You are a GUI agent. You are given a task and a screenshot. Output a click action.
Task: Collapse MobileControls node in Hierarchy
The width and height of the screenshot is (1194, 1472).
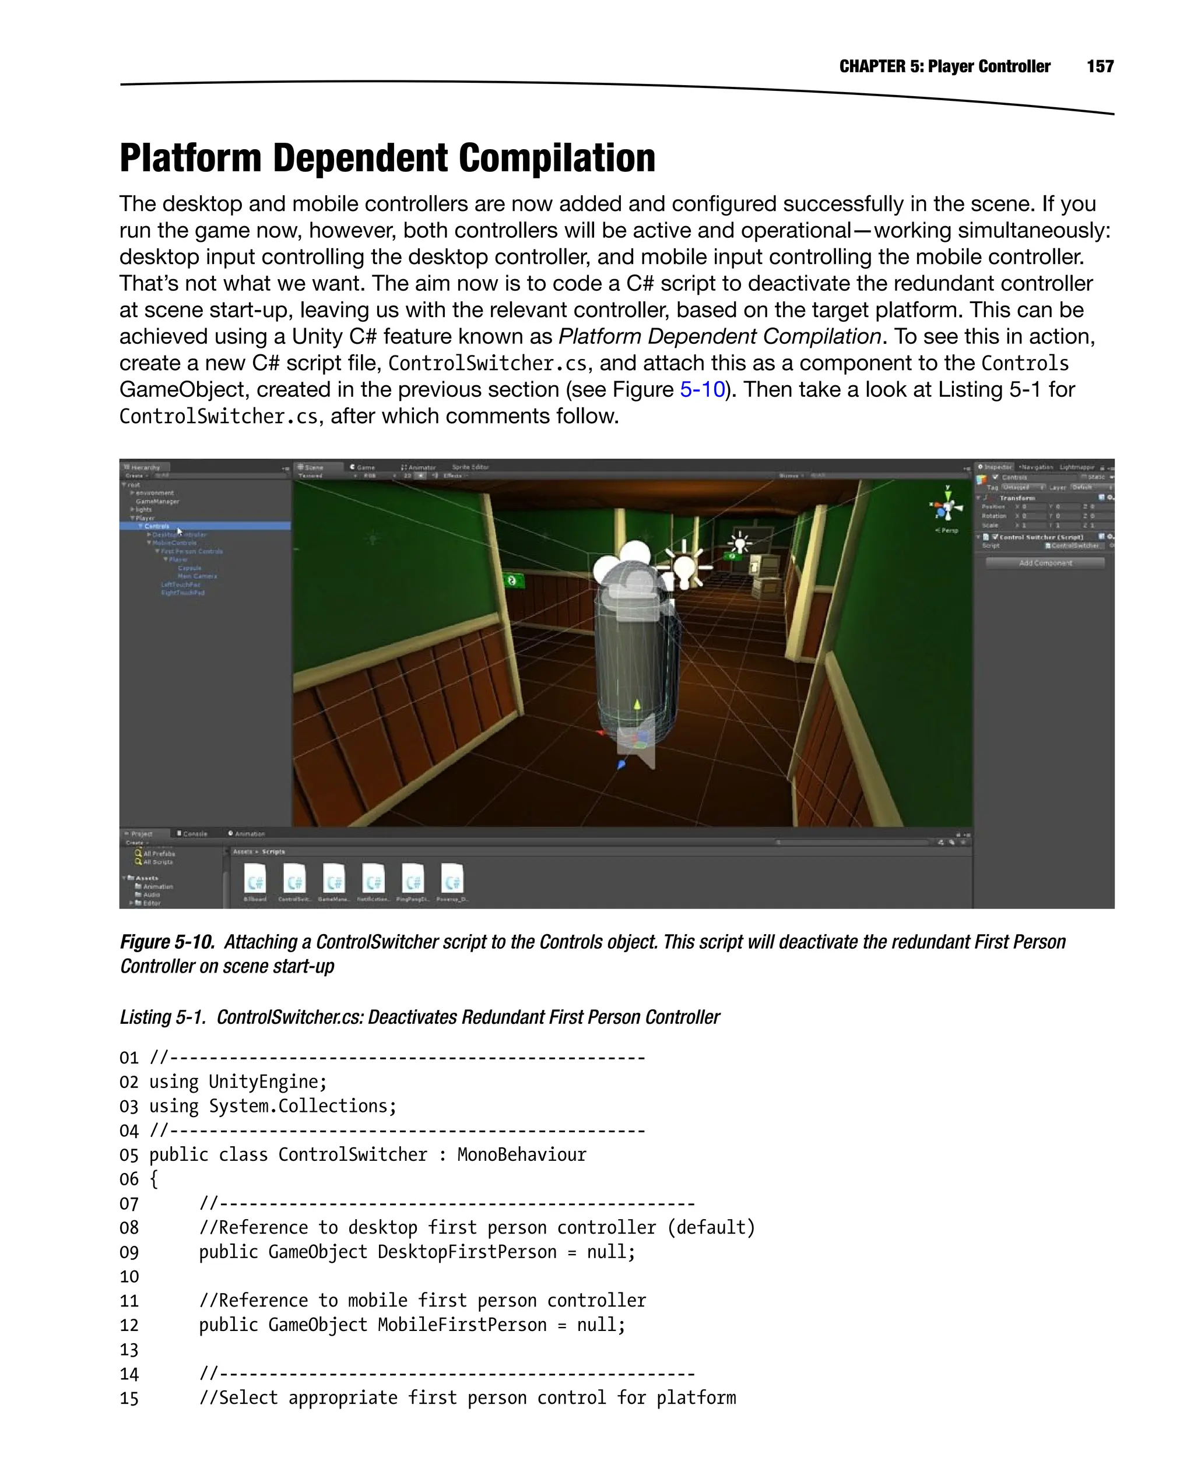149,543
